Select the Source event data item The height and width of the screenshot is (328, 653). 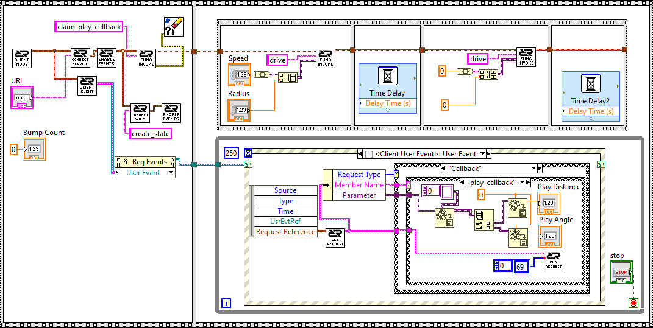(285, 190)
